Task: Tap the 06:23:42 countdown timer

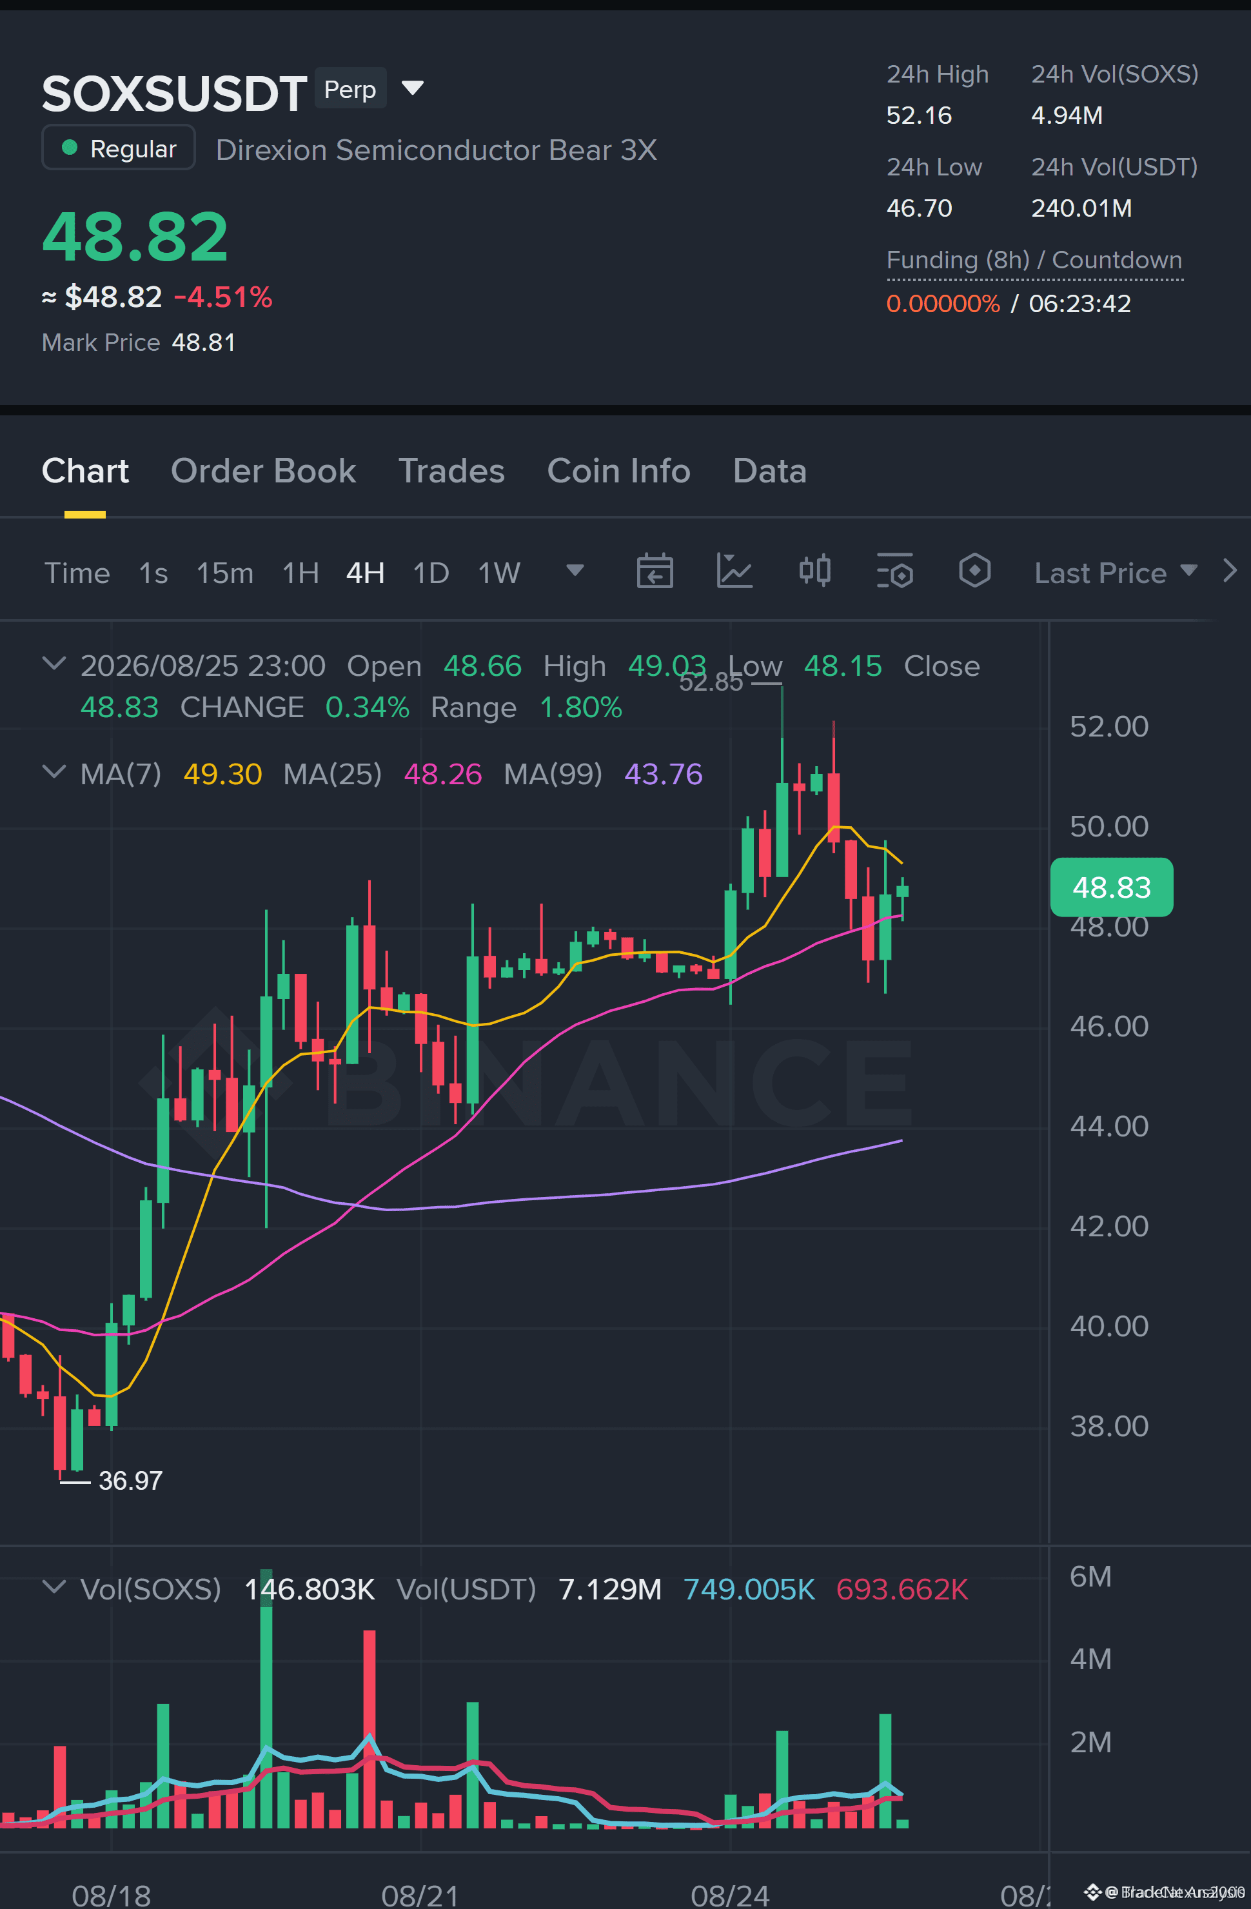Action: tap(1079, 303)
